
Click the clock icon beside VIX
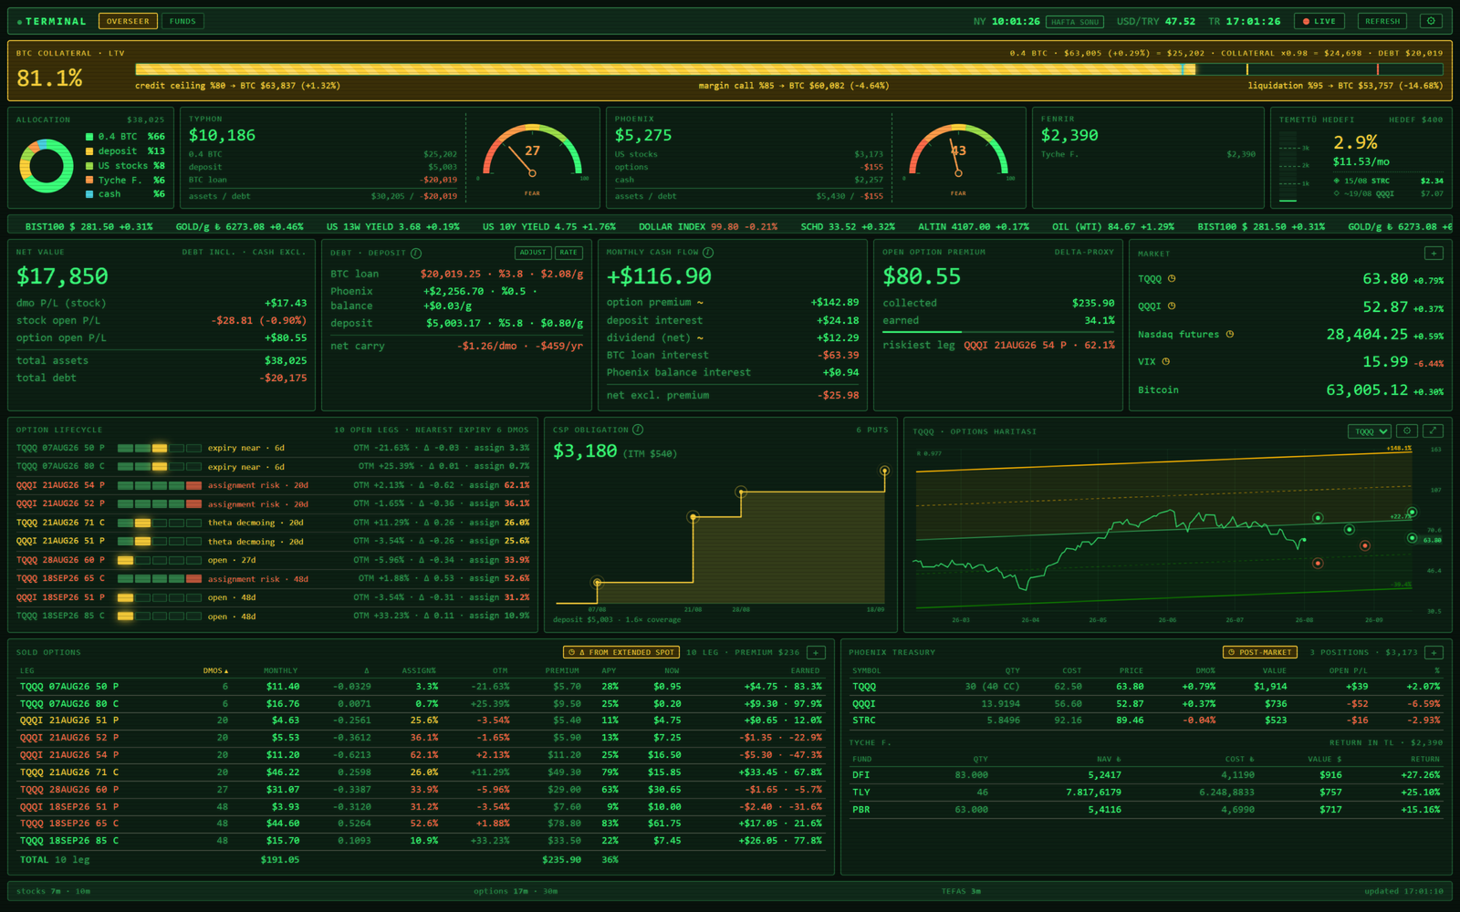pos(1166,362)
